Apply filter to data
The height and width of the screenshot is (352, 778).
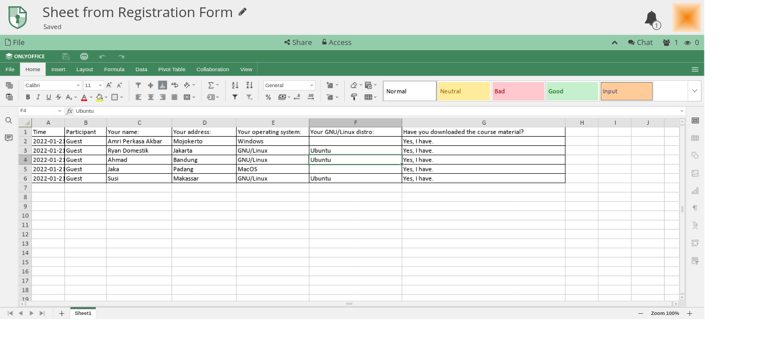(x=235, y=97)
